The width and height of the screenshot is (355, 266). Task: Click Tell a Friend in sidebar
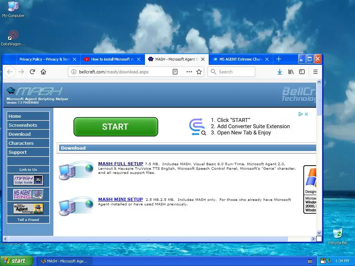[28, 220]
